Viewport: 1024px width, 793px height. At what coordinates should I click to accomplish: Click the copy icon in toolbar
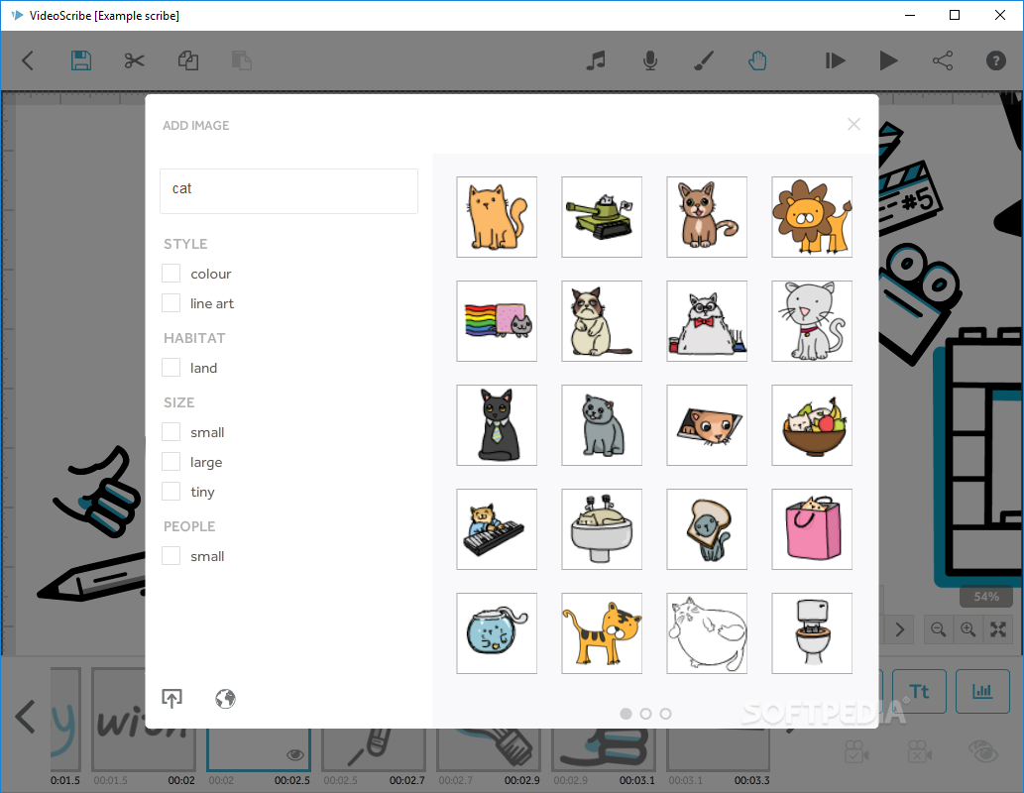pyautogui.click(x=188, y=60)
